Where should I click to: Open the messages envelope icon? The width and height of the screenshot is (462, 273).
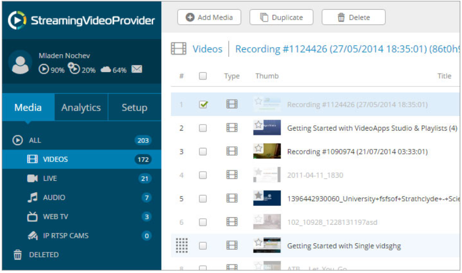click(x=137, y=69)
